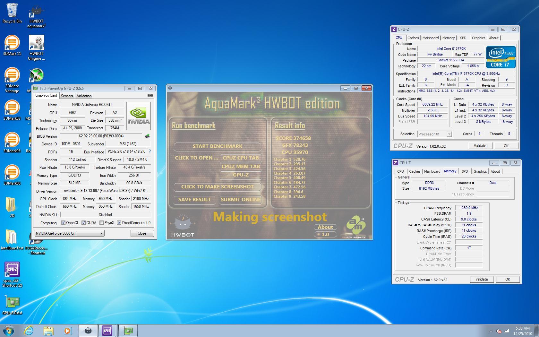Open Windows Explorer from the taskbar
The height and width of the screenshot is (337, 539).
pyautogui.click(x=48, y=331)
